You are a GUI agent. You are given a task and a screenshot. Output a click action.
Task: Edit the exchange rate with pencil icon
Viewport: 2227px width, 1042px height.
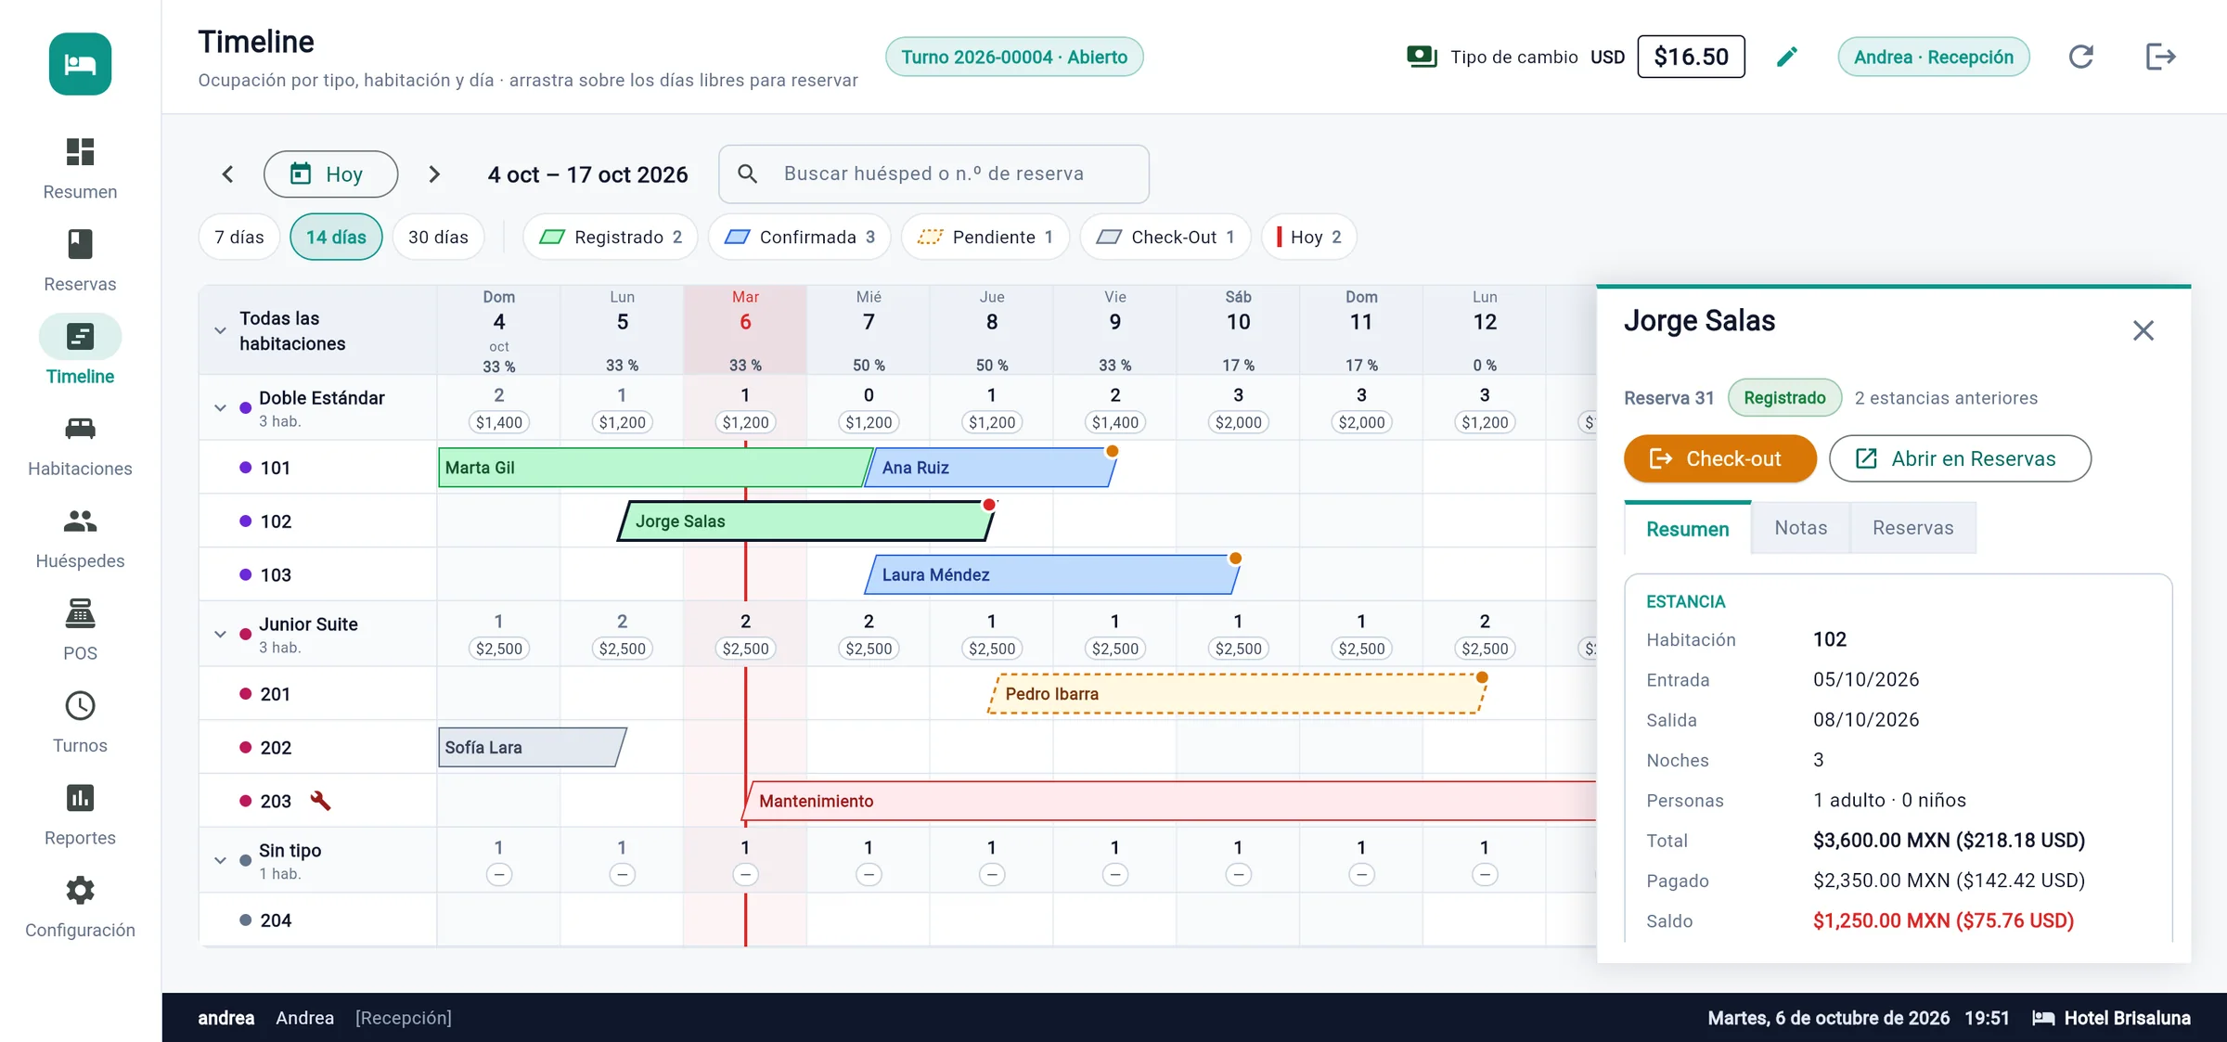point(1786,57)
